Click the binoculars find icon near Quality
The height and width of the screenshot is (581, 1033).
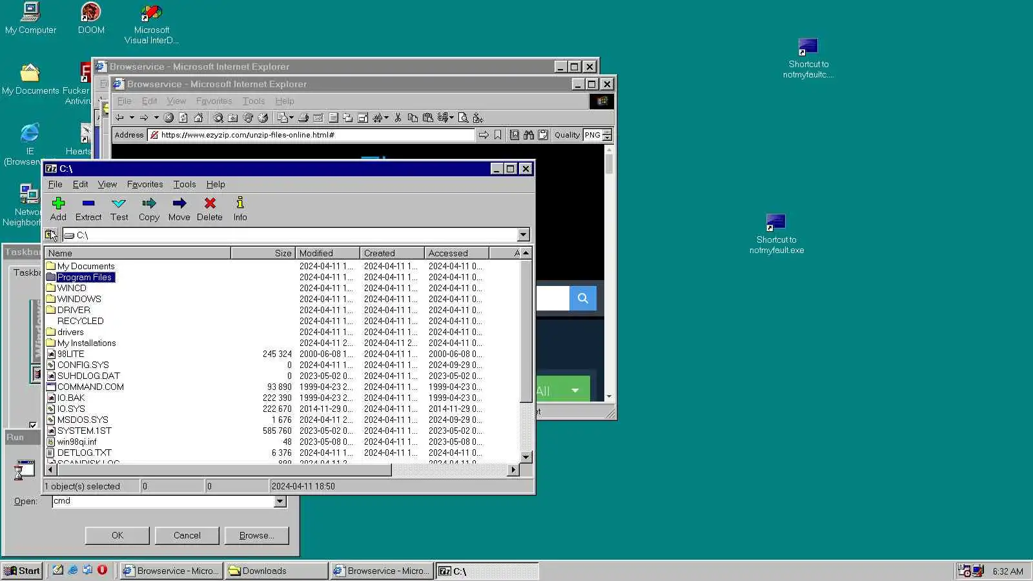coord(529,135)
